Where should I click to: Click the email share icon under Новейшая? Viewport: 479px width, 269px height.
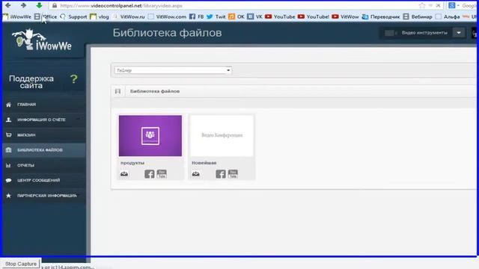point(195,174)
